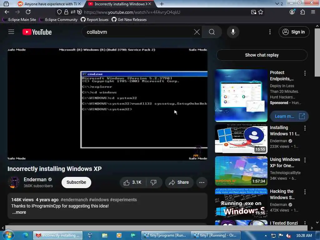Open the Enderman channel name link

coord(35,179)
